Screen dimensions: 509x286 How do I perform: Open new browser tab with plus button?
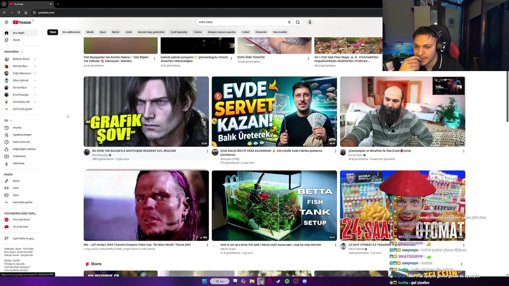coord(58,4)
